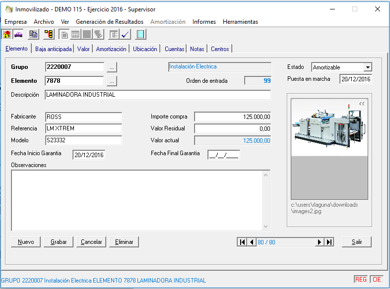Go to the first record
Viewport: 390px width, 289px height.
242,242
